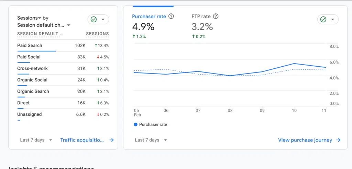Screen dimensions: 352x169
Task: Click 4.5% decrease for Paid Social
Action: point(103,57)
